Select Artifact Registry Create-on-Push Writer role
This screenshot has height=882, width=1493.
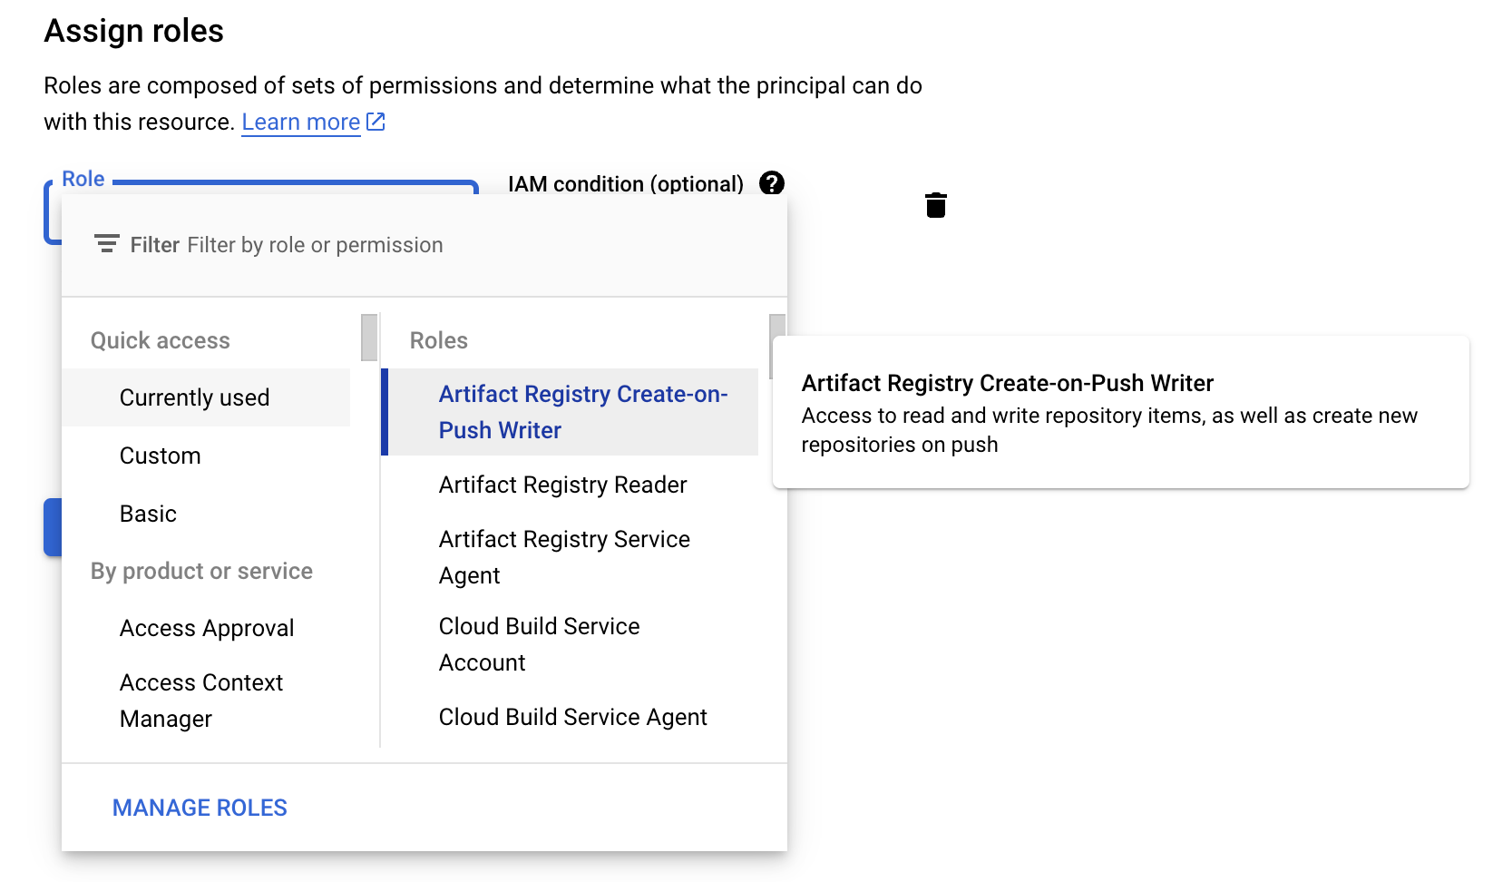[x=570, y=412]
